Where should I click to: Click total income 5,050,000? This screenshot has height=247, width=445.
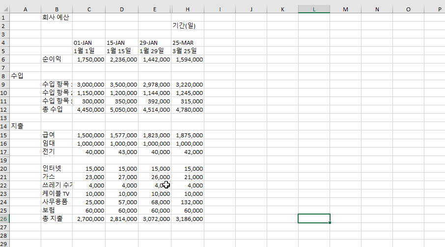(x=122, y=110)
